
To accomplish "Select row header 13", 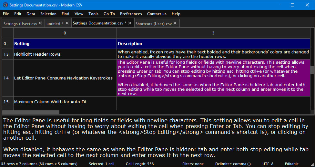I will 8,54.
